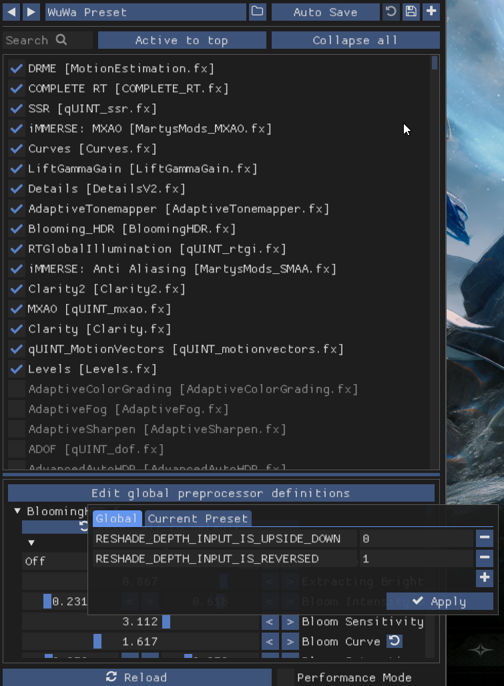The width and height of the screenshot is (504, 686).
Task: Enable AdaptiveFog effect
Action: tap(17, 409)
